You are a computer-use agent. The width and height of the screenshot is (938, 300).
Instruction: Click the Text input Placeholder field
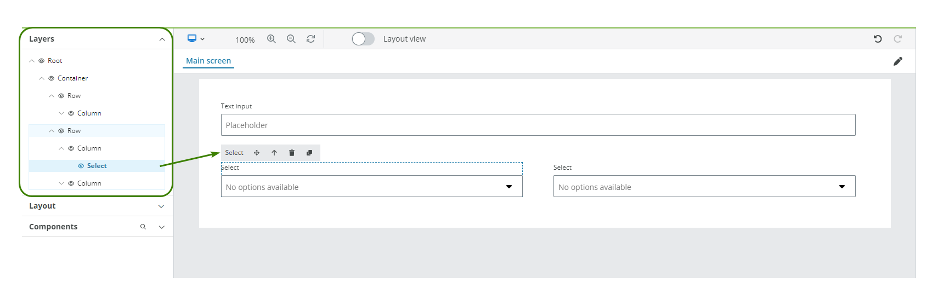click(x=538, y=125)
